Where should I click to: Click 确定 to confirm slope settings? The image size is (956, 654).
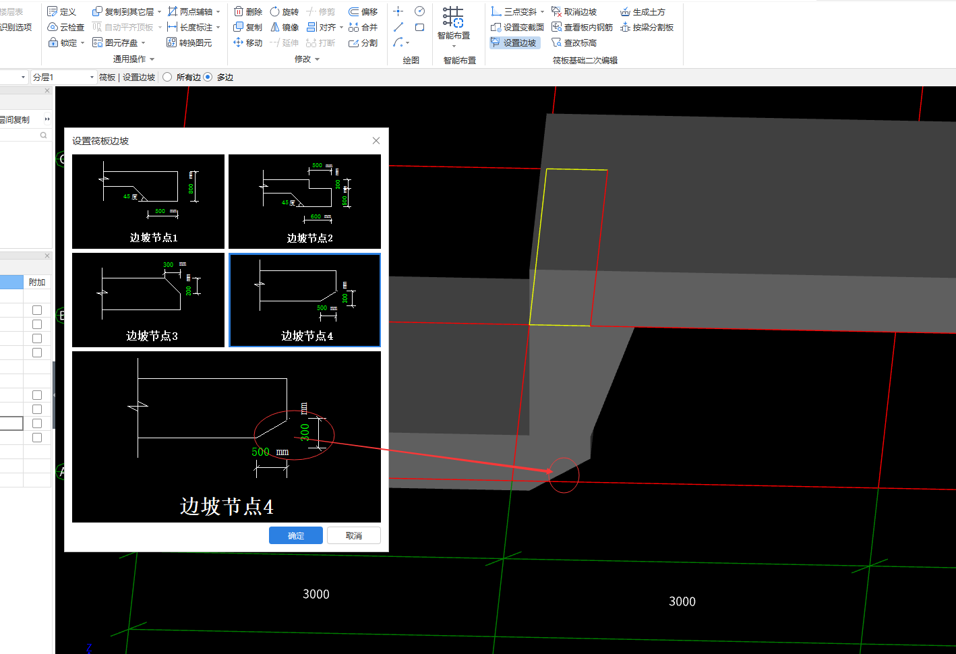pyautogui.click(x=296, y=535)
